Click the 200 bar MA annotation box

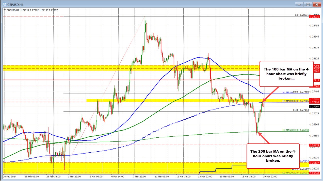pyautogui.click(x=273, y=156)
